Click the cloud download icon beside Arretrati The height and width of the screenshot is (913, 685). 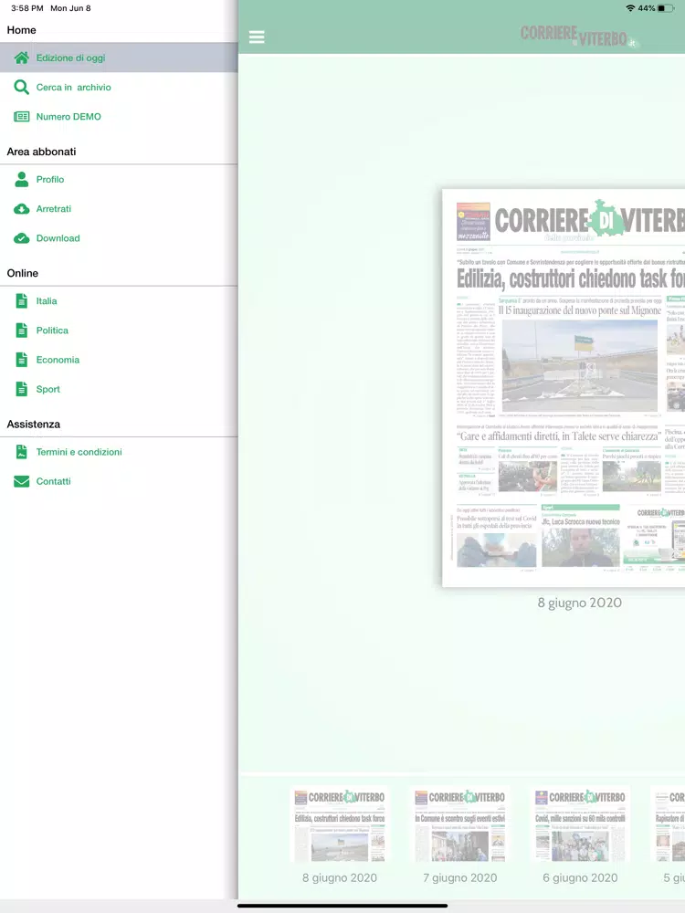(22, 209)
